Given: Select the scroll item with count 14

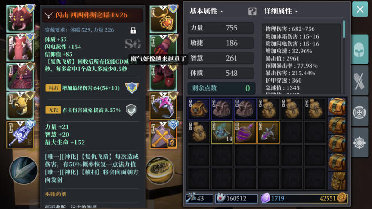Looking at the screenshot, I should pos(222,132).
